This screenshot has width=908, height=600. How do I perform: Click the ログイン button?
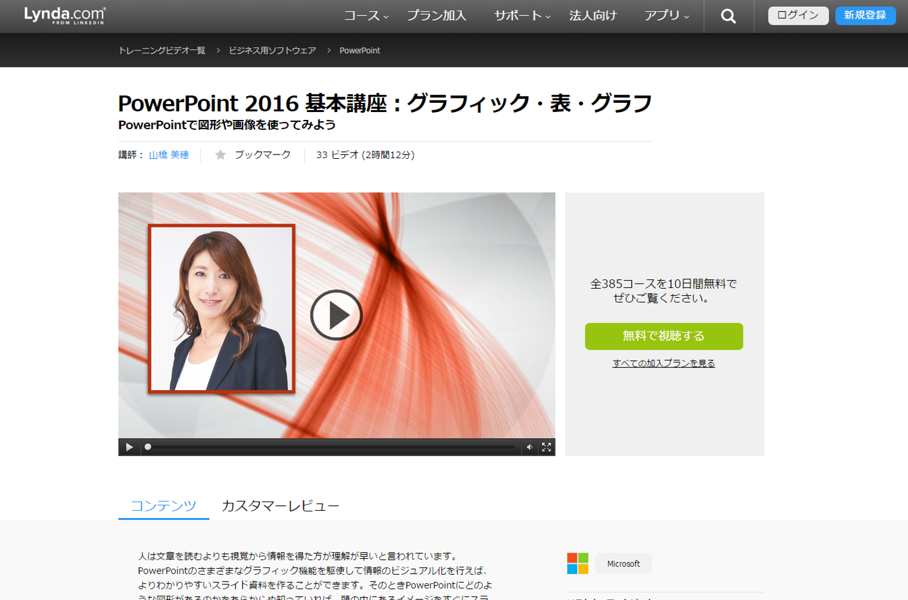797,15
